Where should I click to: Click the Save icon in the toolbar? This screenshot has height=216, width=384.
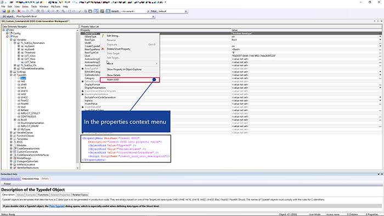[4, 12]
